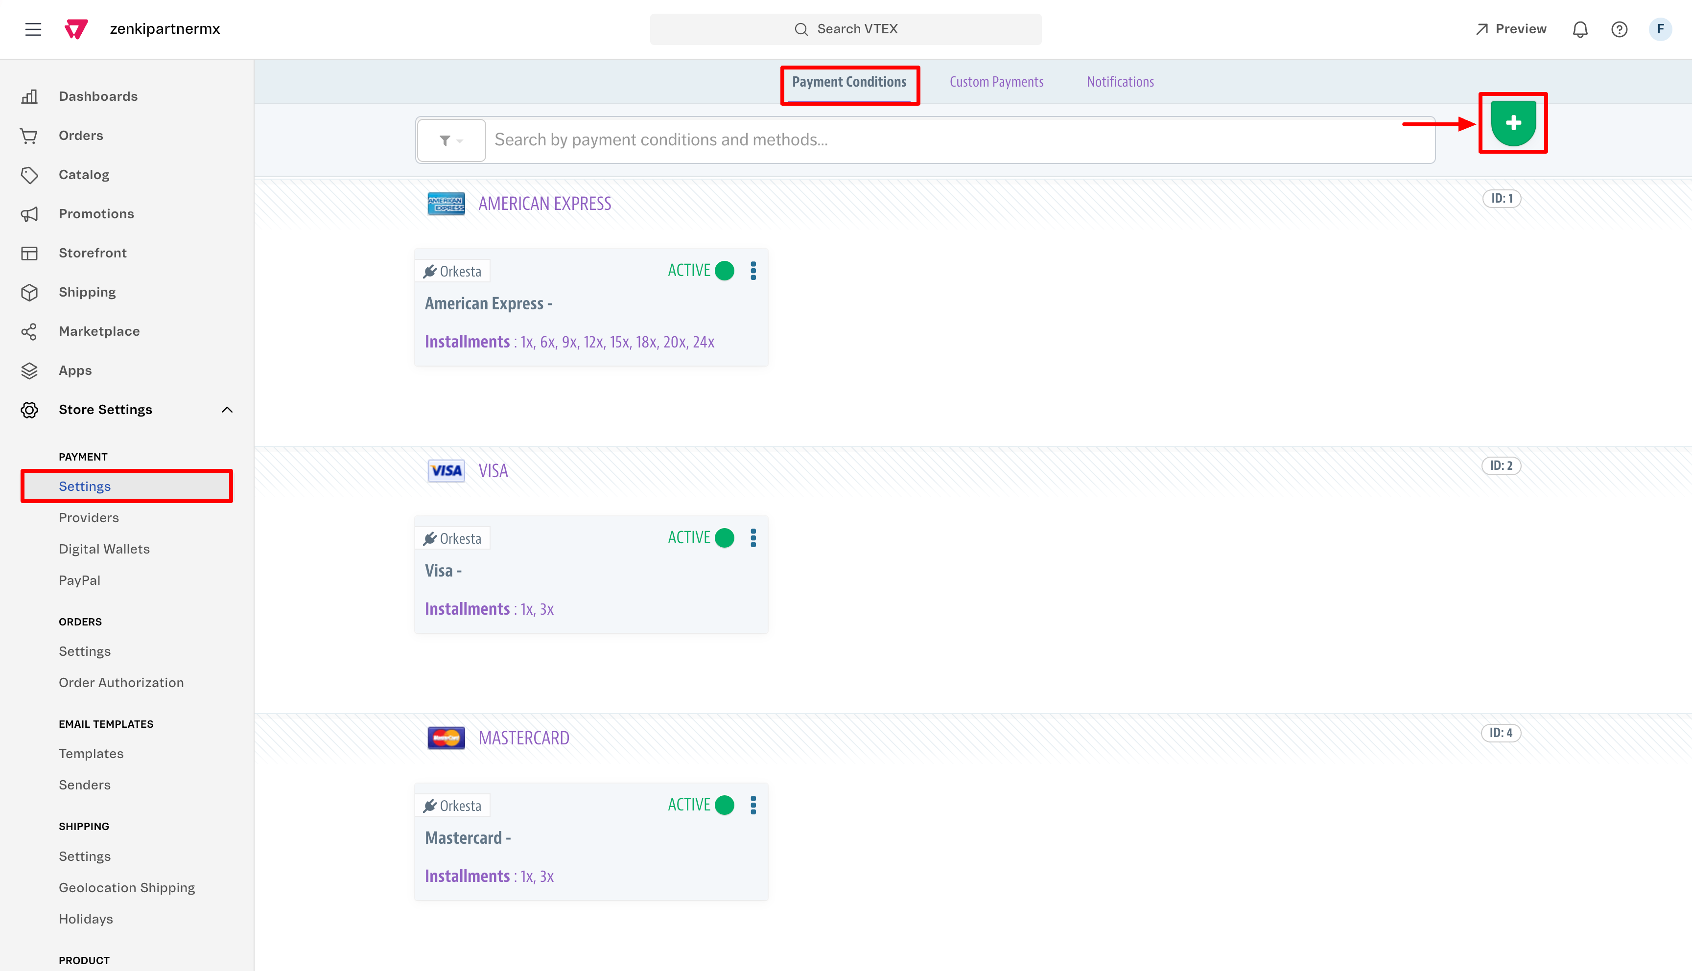
Task: Open email Templates
Action: 92,754
